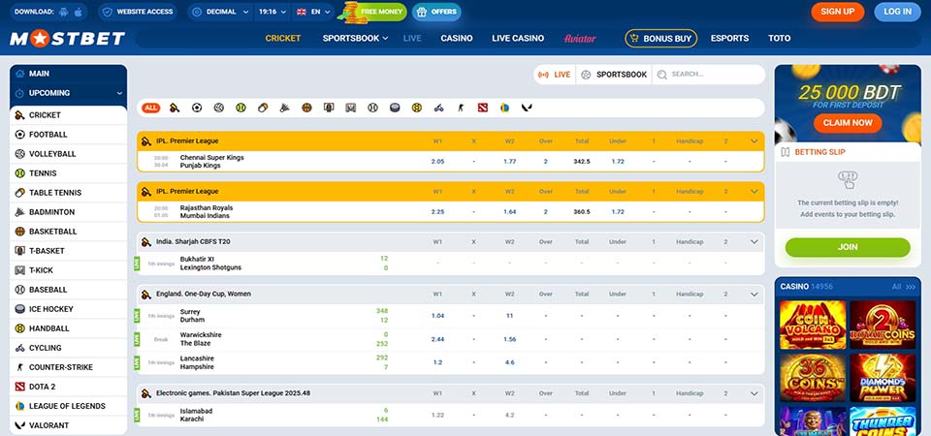
Task: Pick W2 odds 1.64 for Mumbai Indians match
Action: [509, 212]
